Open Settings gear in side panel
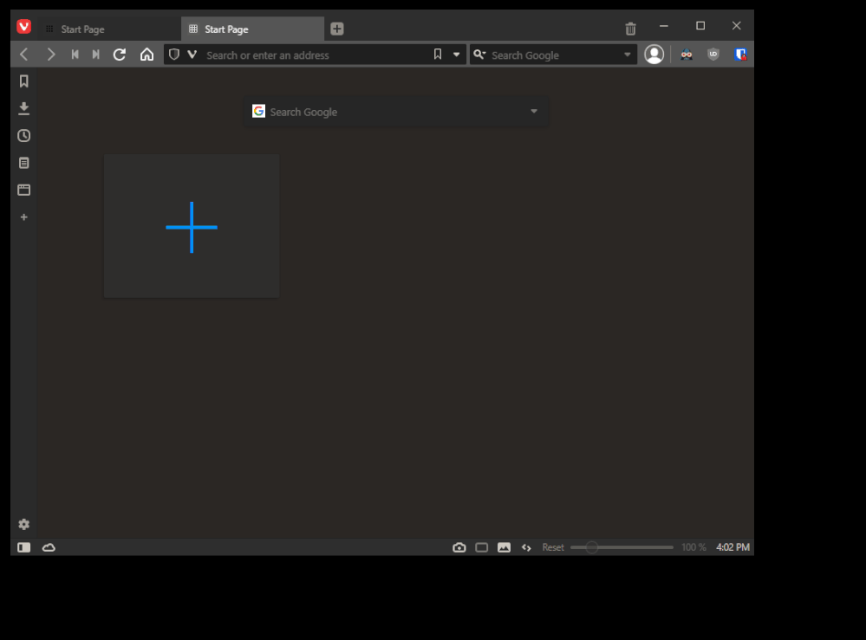The image size is (866, 640). point(23,524)
